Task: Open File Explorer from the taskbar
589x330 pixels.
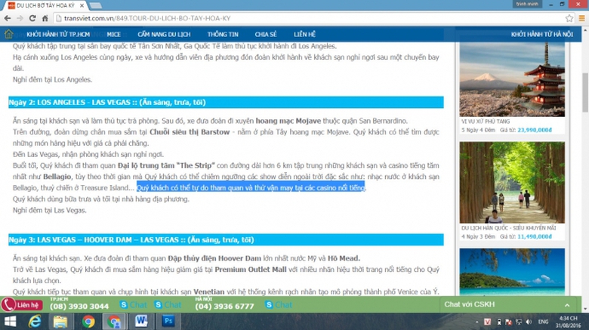Action: pyautogui.click(x=61, y=322)
